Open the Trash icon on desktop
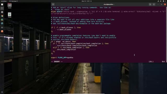Image resolution: width=167 pixels, height=94 pixels. pos(9,15)
